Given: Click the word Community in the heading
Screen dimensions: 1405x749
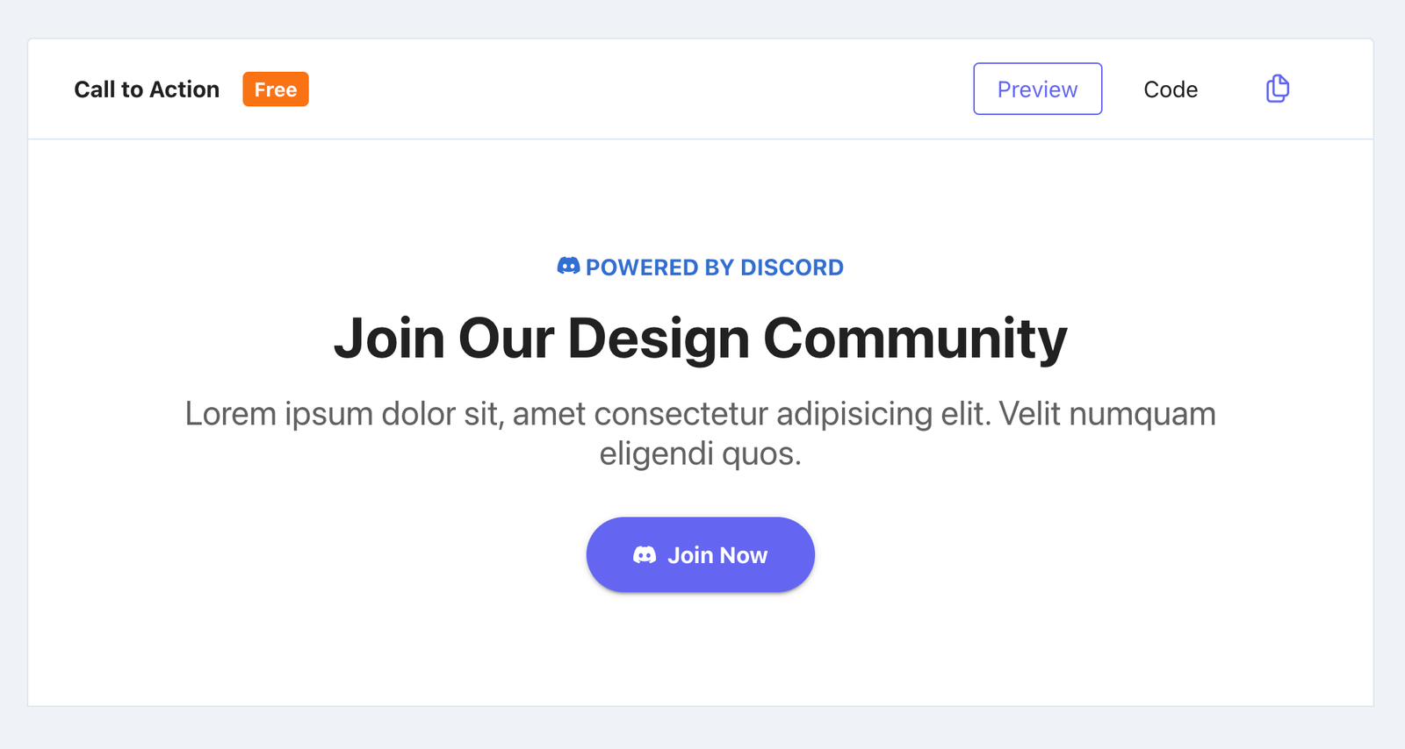Looking at the screenshot, I should pyautogui.click(x=916, y=339).
